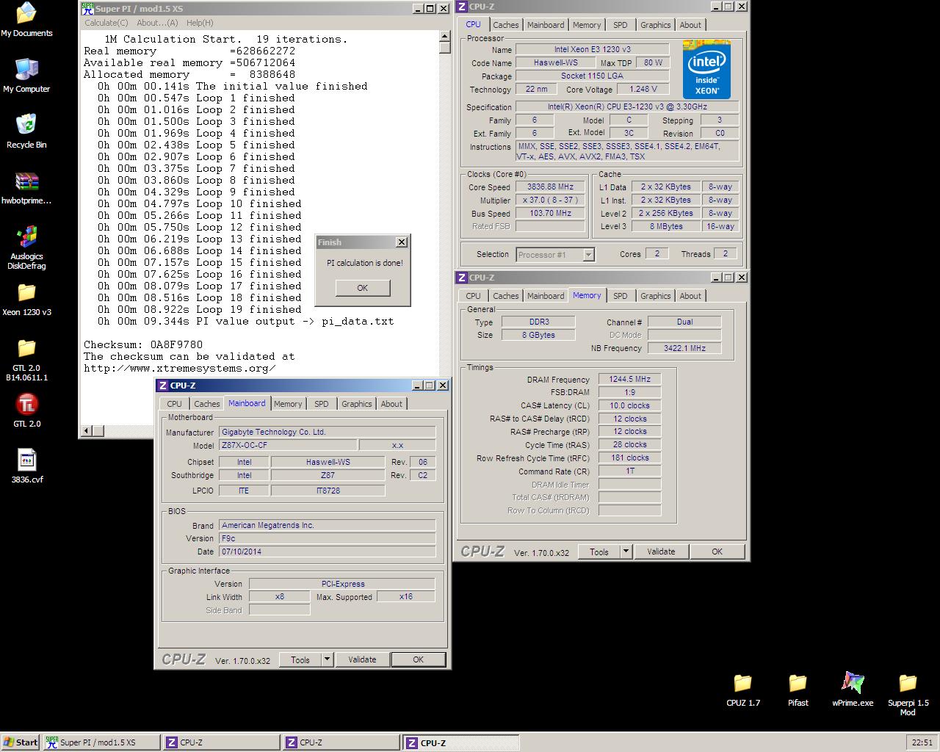Click Super PI vertical scrollbar up arrow
The height and width of the screenshot is (752, 940).
445,36
